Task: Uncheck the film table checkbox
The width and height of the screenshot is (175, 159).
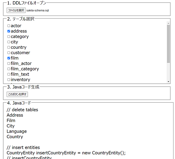Action: click(9, 58)
